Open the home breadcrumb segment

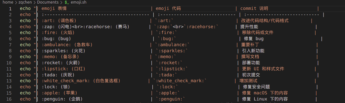(x=8, y=2)
